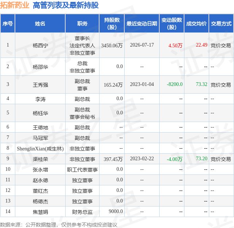The image size is (234, 228).
Task: Click 独立董事 in 赵永德's row
Action: click(x=82, y=180)
